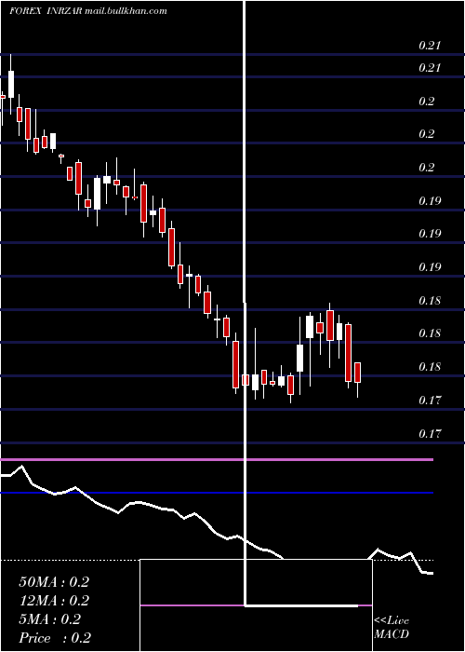Select the 50MA : 0.2 value
This screenshot has width=465, height=652.
[x=54, y=582]
